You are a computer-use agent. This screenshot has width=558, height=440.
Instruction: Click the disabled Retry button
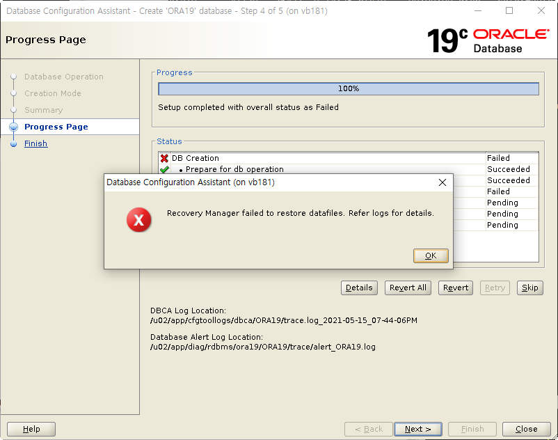(x=495, y=288)
